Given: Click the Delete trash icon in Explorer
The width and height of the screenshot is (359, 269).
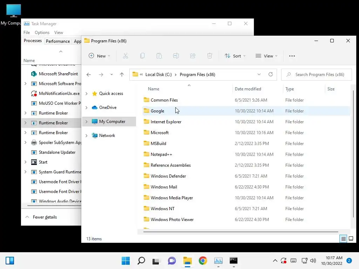Looking at the screenshot, I should 210,56.
